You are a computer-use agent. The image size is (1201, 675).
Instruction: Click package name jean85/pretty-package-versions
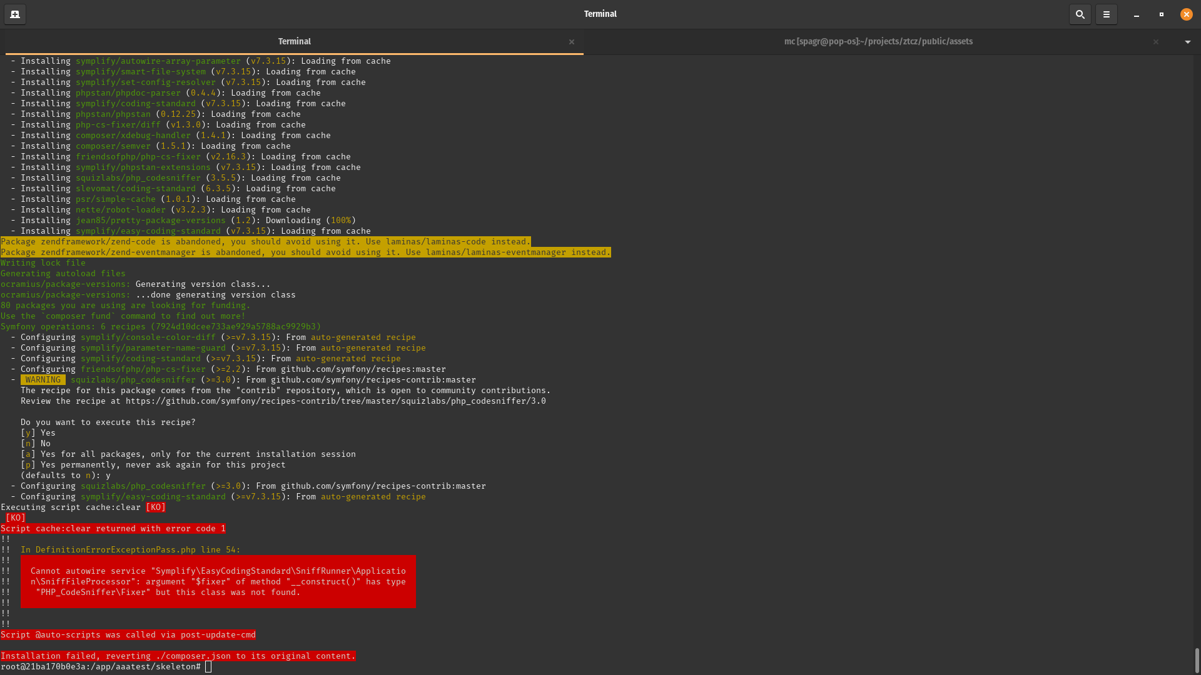point(151,221)
